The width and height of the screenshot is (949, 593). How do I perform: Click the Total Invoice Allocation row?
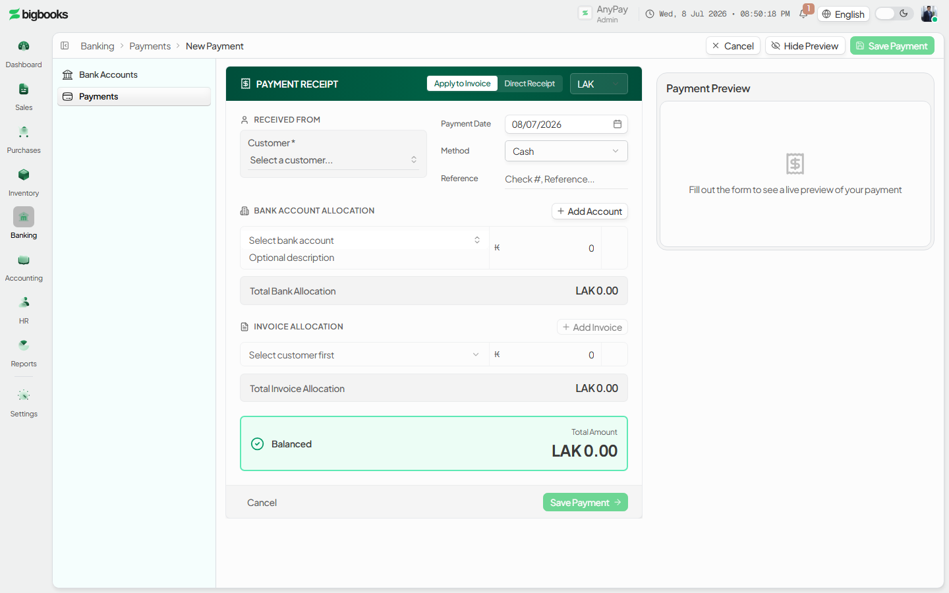tap(434, 388)
